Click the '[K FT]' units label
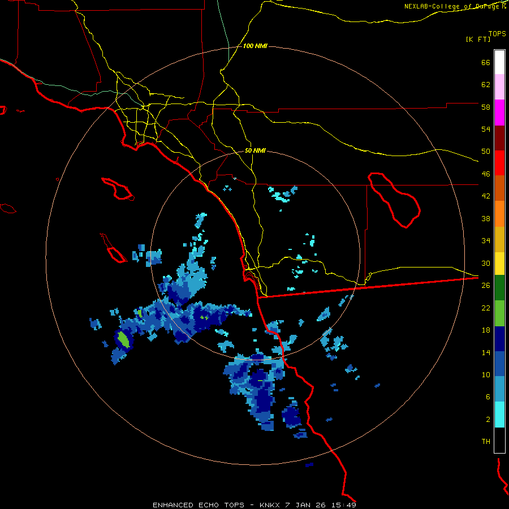 (478, 40)
